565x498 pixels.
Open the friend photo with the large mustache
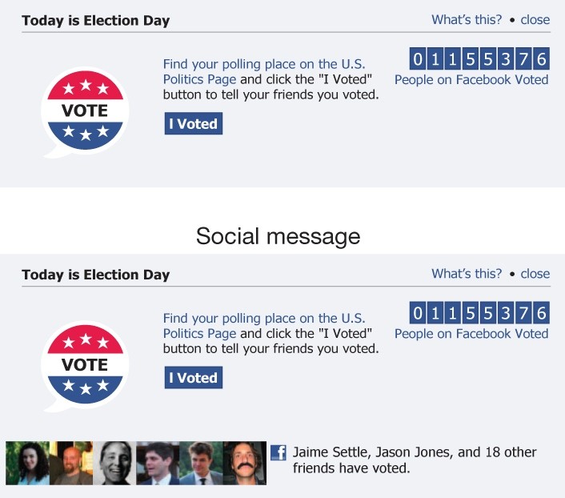coord(244,463)
